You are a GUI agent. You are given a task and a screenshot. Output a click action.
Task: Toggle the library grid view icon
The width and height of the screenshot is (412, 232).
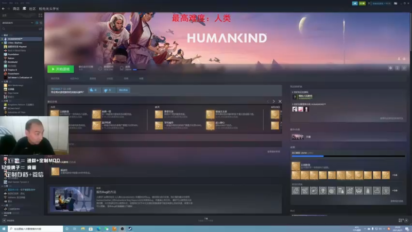pyautogui.click(x=40, y=16)
